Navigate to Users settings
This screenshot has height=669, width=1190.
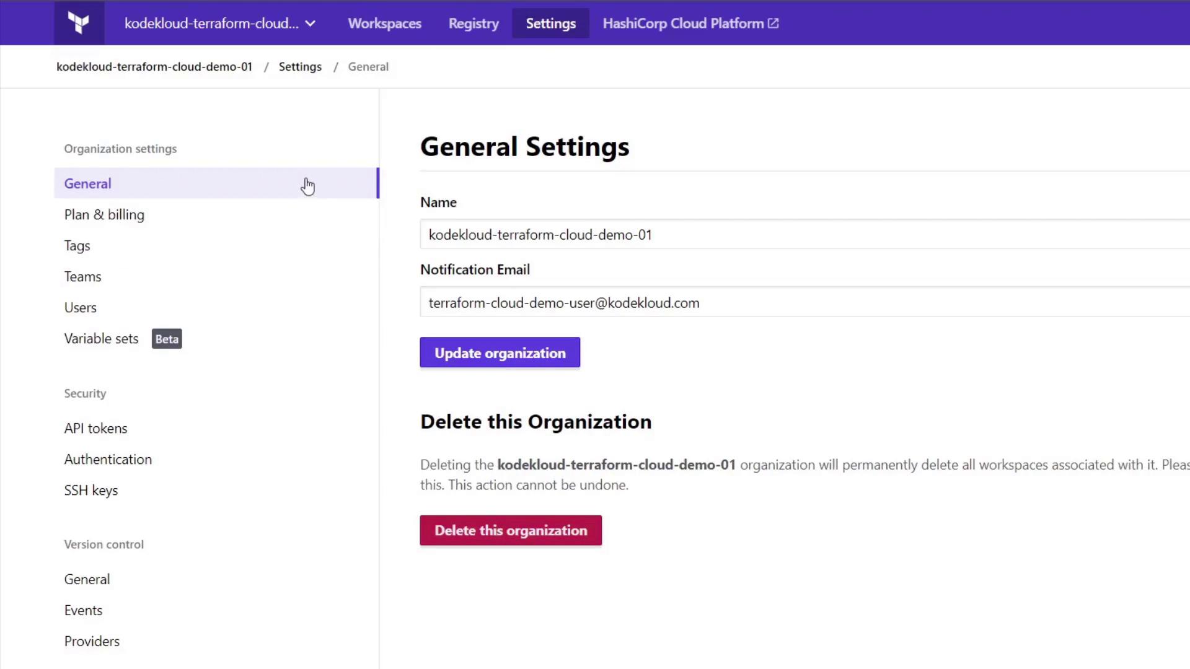pyautogui.click(x=81, y=308)
